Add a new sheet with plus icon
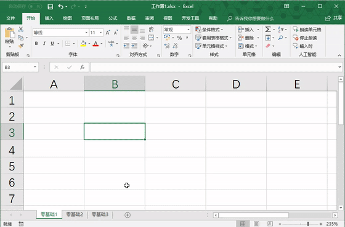The width and height of the screenshot is (345, 227). coord(128,215)
